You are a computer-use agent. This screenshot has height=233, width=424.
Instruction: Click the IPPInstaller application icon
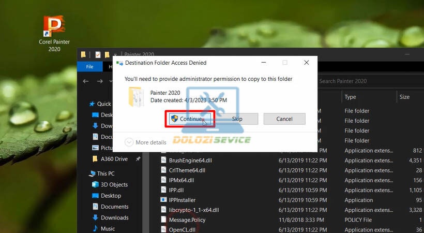tap(163, 200)
